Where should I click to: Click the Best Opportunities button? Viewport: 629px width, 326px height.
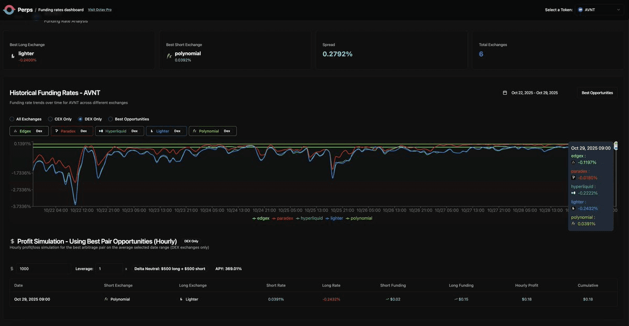click(597, 92)
